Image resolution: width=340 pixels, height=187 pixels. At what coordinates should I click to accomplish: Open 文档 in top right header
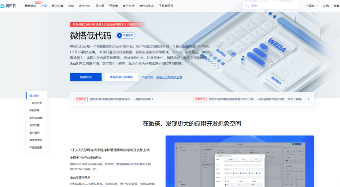[x=326, y=6]
